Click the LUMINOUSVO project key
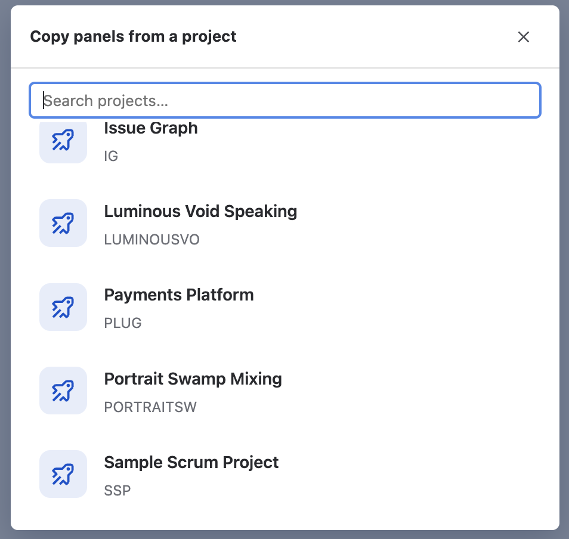Viewport: 569px width, 539px height. tap(151, 240)
